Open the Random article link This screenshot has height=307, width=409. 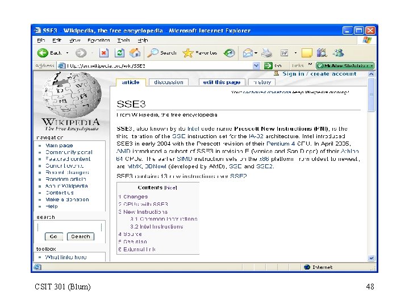point(66,179)
